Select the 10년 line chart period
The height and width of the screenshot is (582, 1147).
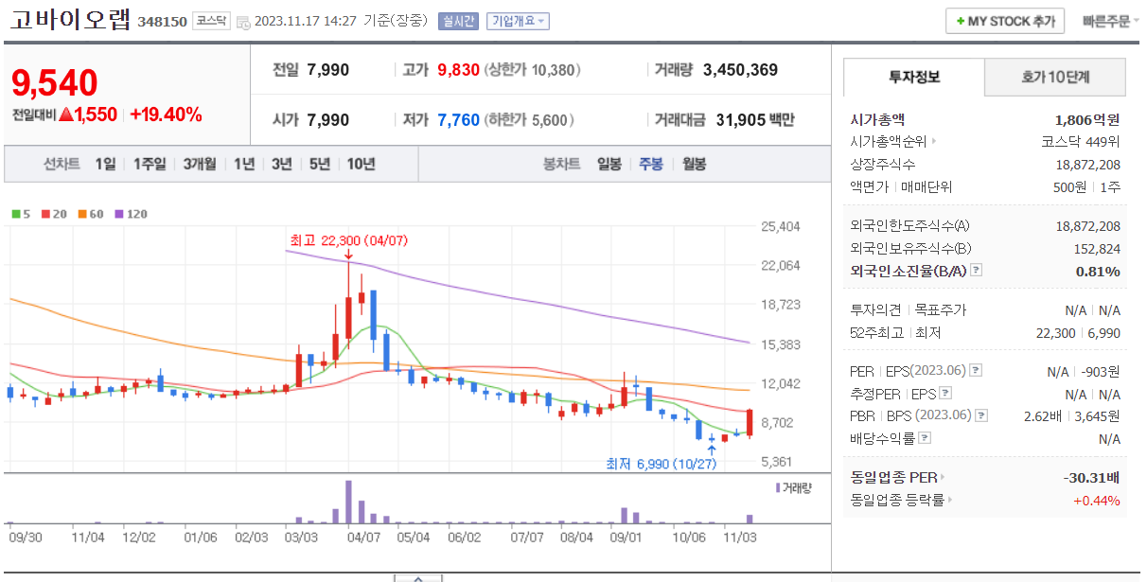tap(361, 164)
